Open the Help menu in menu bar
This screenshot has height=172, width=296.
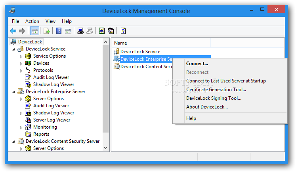[x=67, y=21]
